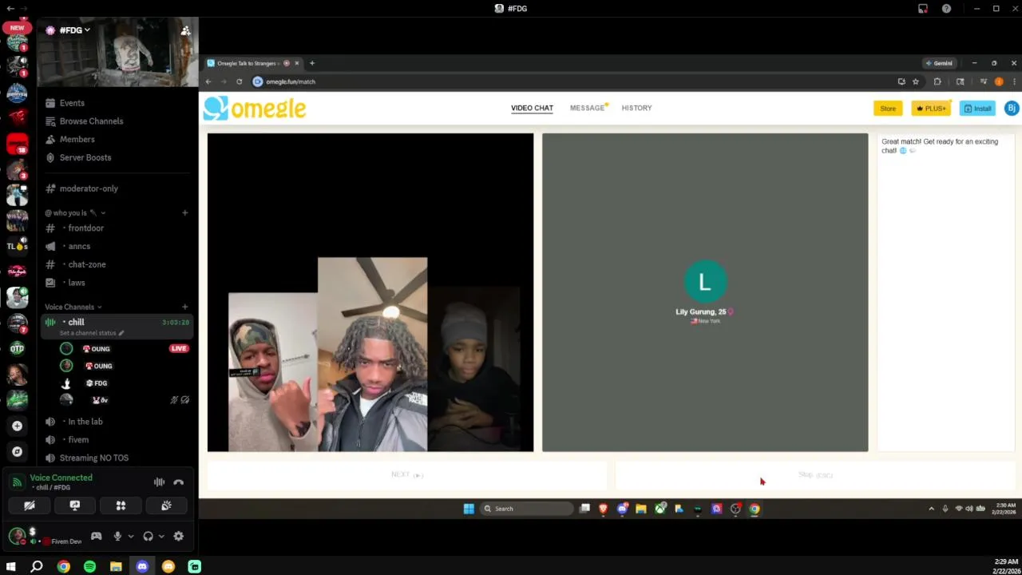The width and height of the screenshot is (1022, 575).
Task: Click the invite people icon beside #FDG
Action: click(185, 30)
